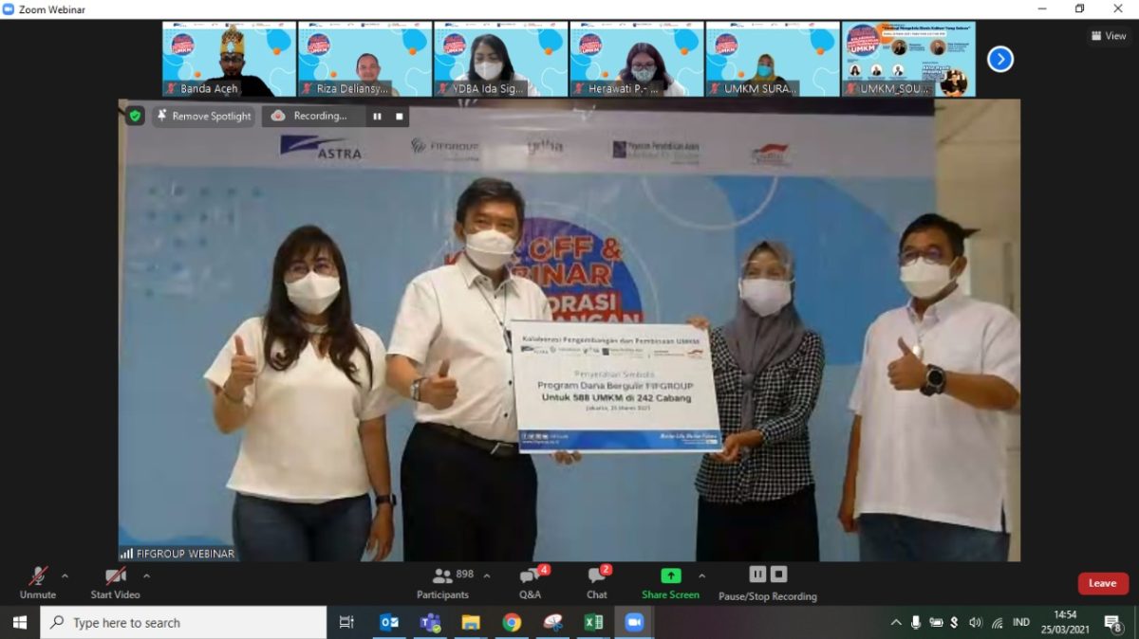
Task: Select the Riza Deliansy panelist thumbnail
Action: [364, 59]
